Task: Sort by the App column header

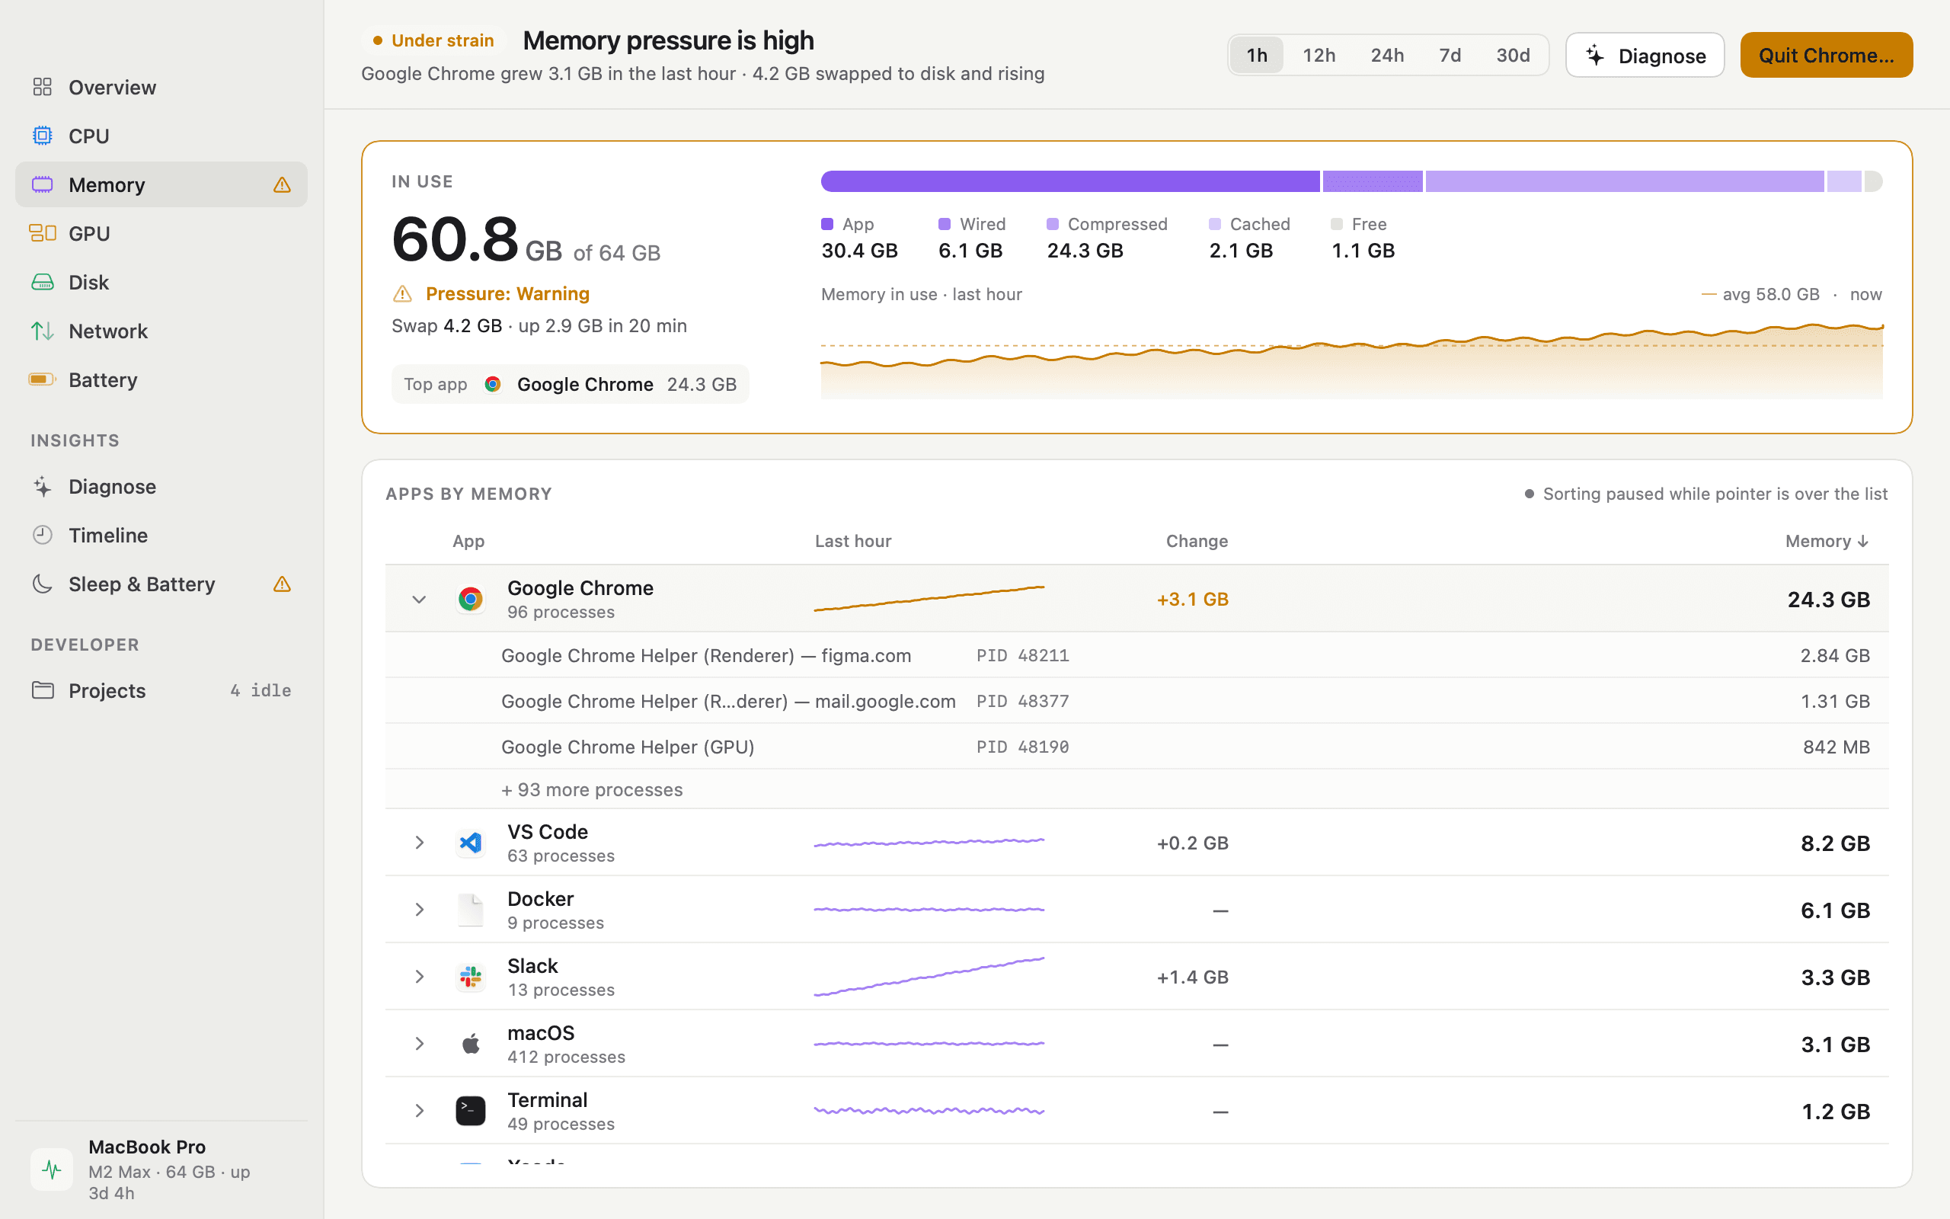Action: click(468, 541)
